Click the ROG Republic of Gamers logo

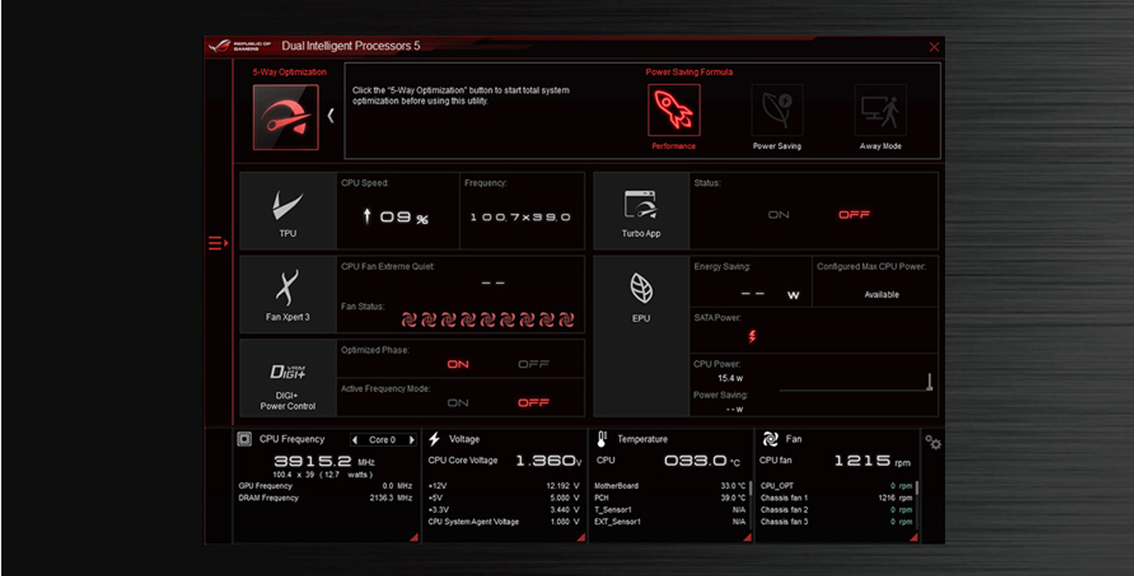point(241,46)
